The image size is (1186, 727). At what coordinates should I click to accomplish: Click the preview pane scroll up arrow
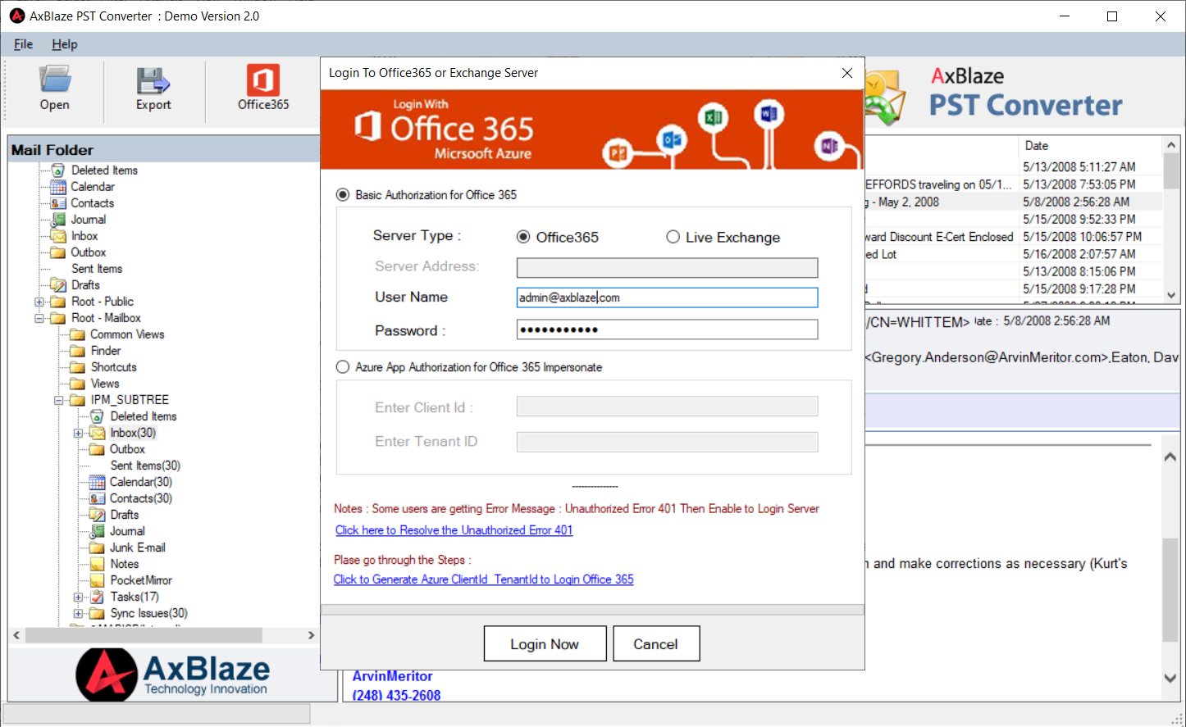(x=1170, y=457)
